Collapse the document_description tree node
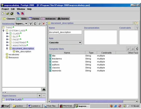 click(x=7, y=49)
